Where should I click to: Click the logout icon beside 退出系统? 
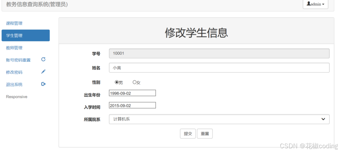pyautogui.click(x=44, y=84)
